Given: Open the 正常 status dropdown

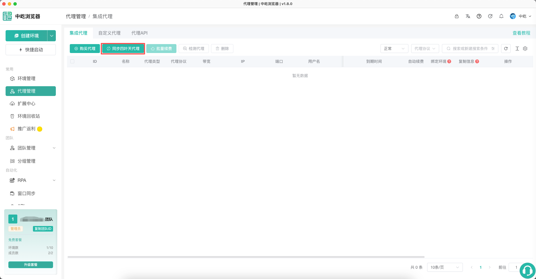Looking at the screenshot, I should point(394,49).
